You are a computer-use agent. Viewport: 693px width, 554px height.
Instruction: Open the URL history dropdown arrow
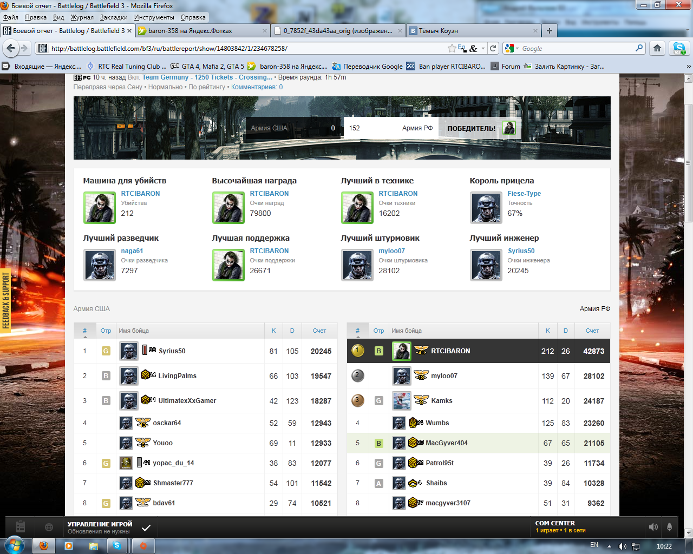(483, 48)
